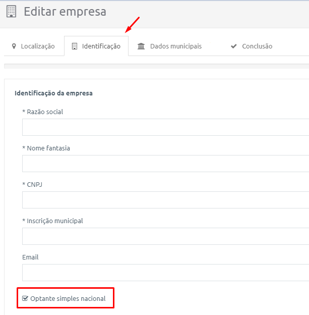Click into the CNPJ field
Image resolution: width=309 pixels, height=315 pixels.
click(x=165, y=200)
